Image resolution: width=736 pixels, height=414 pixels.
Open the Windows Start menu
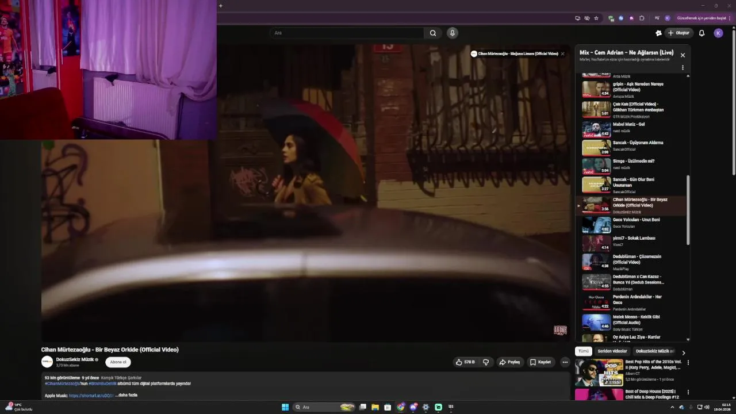tap(285, 407)
